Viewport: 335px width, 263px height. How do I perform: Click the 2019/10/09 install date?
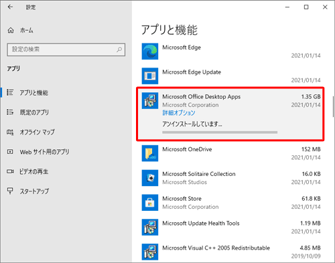(x=306, y=256)
